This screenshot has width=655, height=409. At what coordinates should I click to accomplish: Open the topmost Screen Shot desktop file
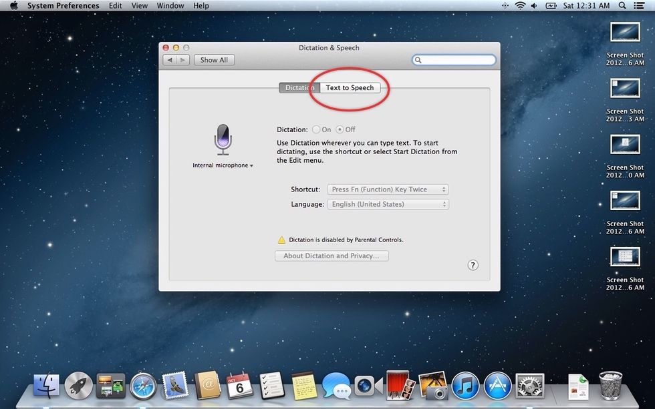626,32
